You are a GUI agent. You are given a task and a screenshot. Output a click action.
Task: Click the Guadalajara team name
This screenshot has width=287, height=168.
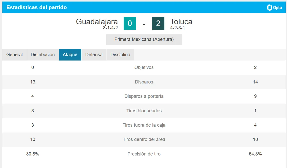coord(97,22)
